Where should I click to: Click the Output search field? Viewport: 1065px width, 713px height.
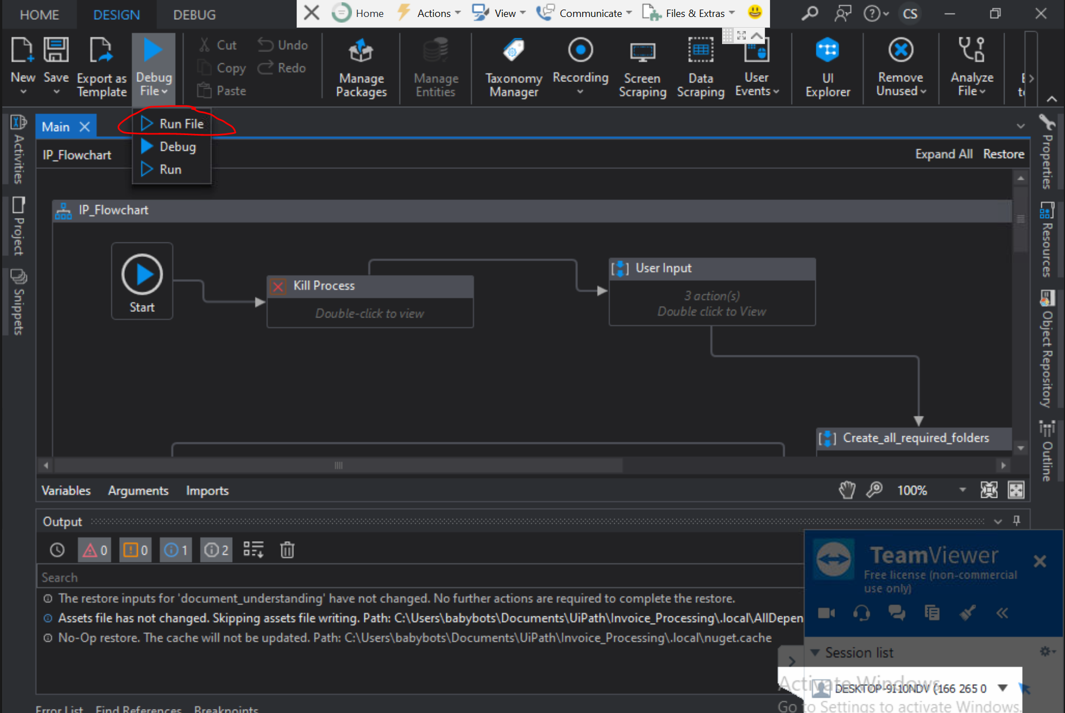tap(395, 577)
